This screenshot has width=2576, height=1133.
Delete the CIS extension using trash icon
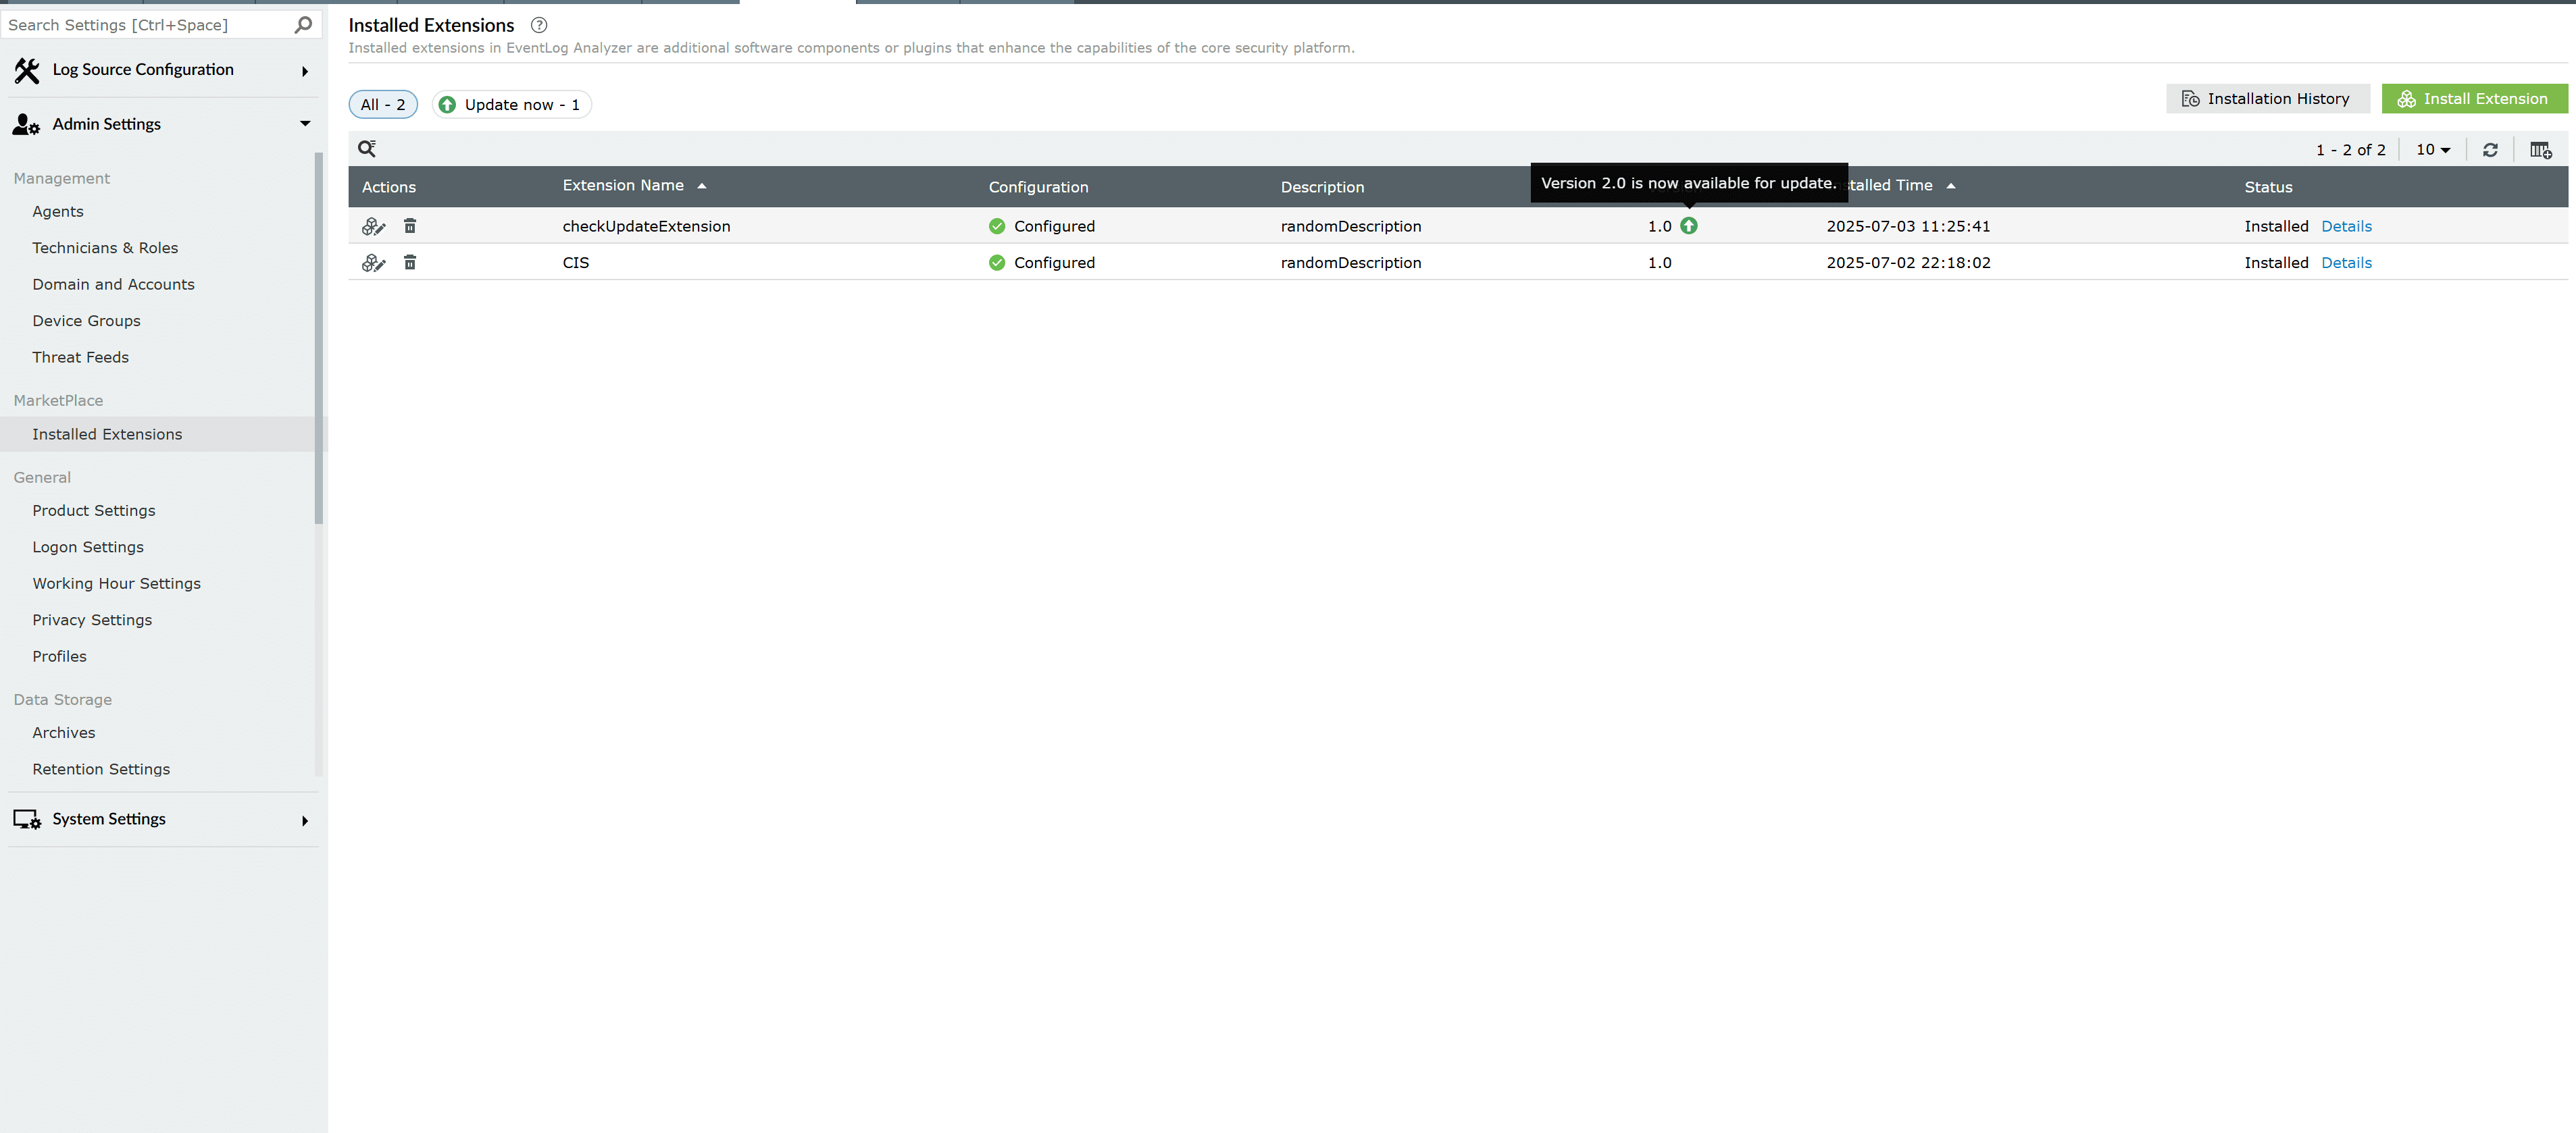tap(410, 262)
